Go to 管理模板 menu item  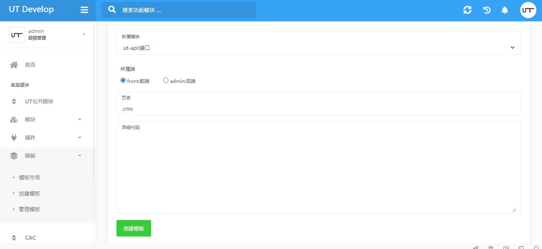(29, 209)
